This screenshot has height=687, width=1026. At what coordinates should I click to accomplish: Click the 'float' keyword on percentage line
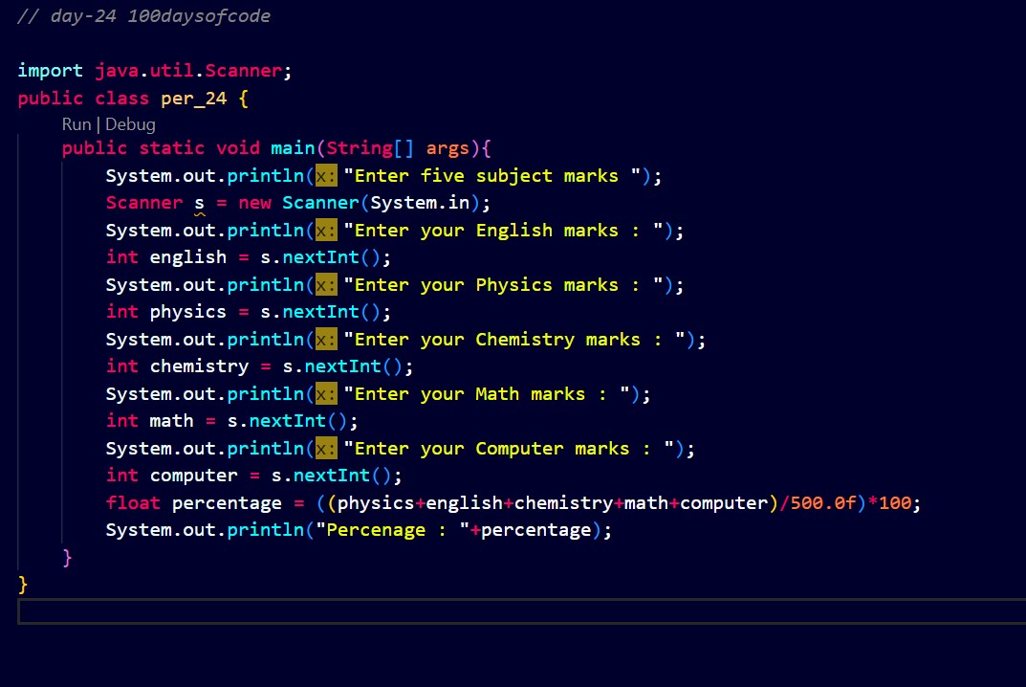coord(134,503)
